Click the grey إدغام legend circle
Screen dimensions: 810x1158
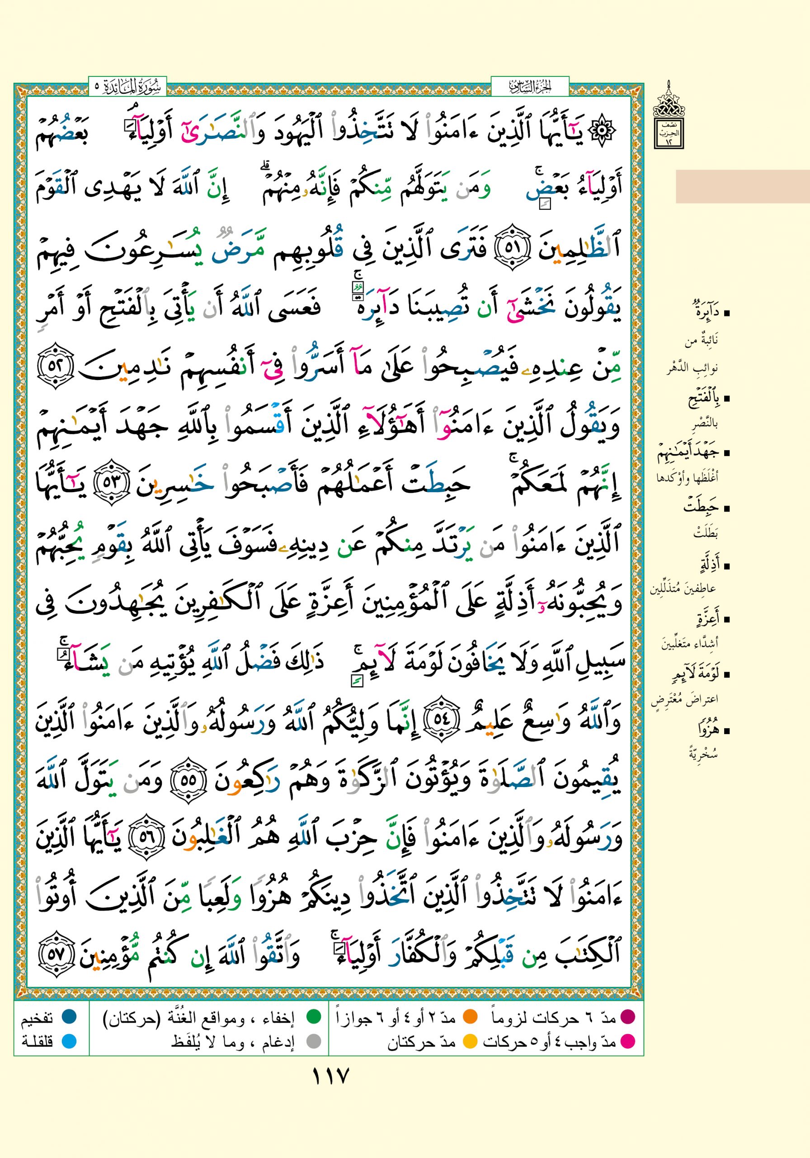[314, 1041]
